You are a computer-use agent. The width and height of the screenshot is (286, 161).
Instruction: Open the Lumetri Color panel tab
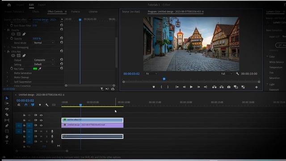click(x=273, y=12)
